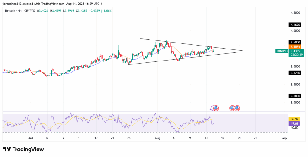The height and width of the screenshot is (157, 308).
Task: Click the +0.0359 (+1.06%) change value
Action: (x=100, y=11)
